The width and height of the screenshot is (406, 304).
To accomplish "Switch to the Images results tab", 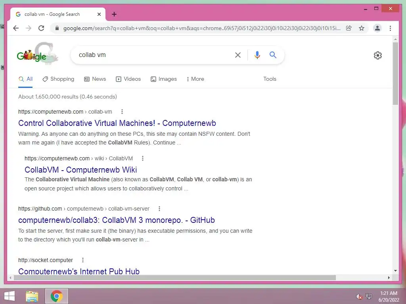I will coord(164,79).
